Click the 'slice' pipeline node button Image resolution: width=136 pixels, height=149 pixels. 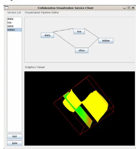(82, 50)
